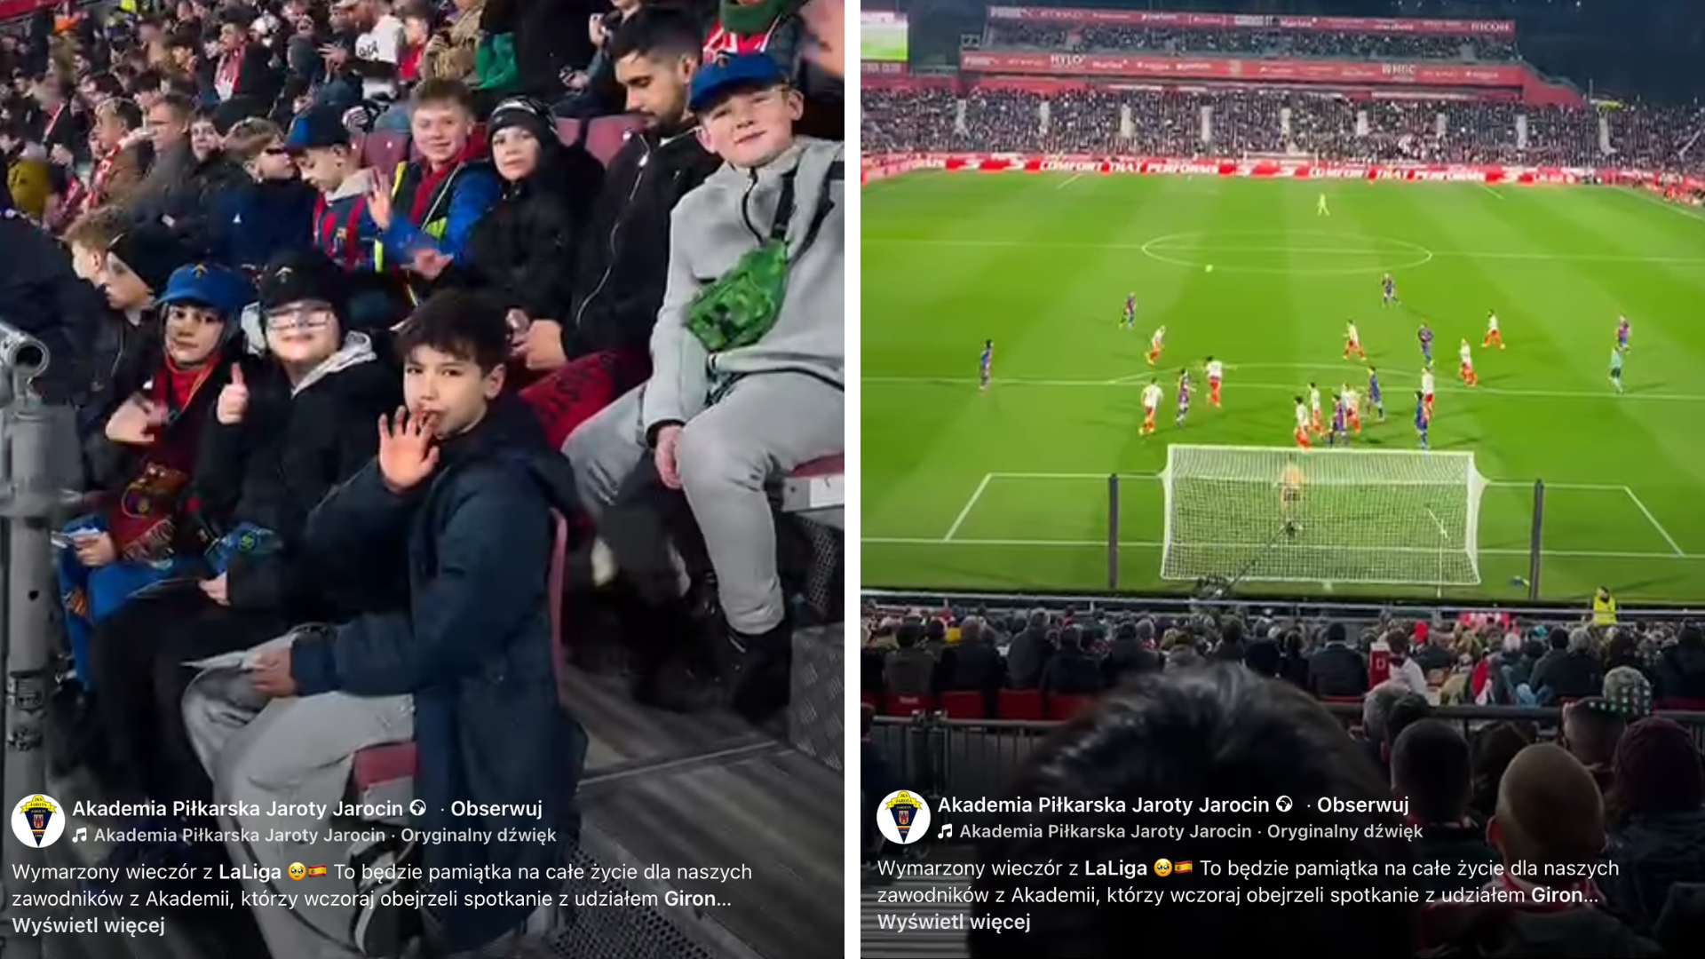Pause the reel showing waving kids in the stands
The image size is (1705, 959).
tap(422, 400)
